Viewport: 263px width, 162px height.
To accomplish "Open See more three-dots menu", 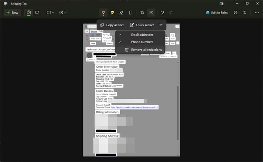I will [257, 13].
